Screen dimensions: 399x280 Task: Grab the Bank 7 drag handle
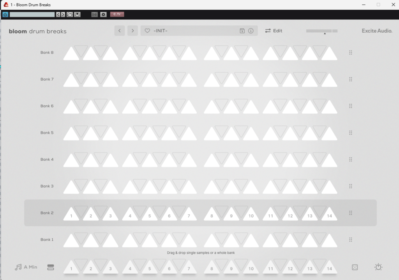point(351,79)
